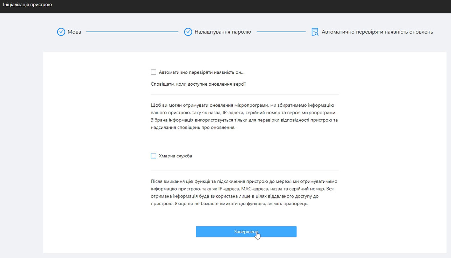Select the Автоматично перевіряти наявність оновлень step label

click(x=377, y=32)
